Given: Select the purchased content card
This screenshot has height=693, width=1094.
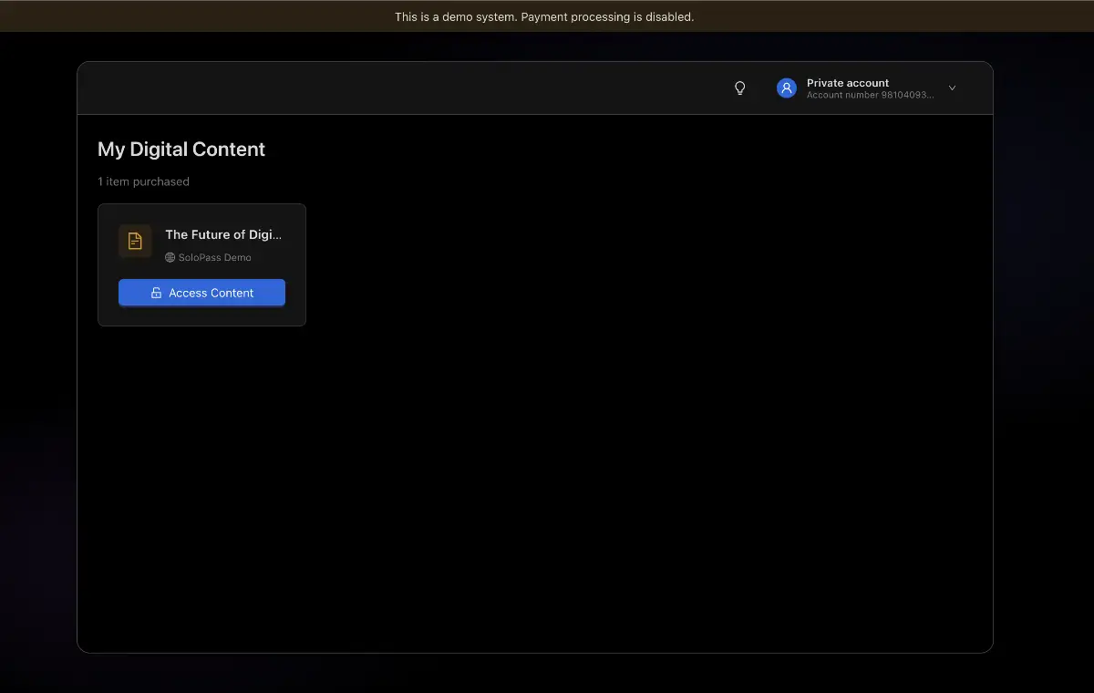Looking at the screenshot, I should pyautogui.click(x=201, y=264).
